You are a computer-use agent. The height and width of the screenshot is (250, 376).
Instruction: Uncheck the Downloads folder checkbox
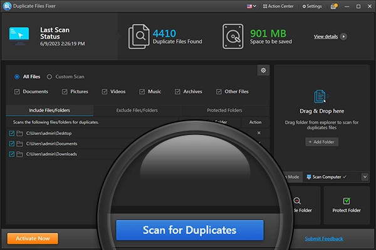[11, 154]
